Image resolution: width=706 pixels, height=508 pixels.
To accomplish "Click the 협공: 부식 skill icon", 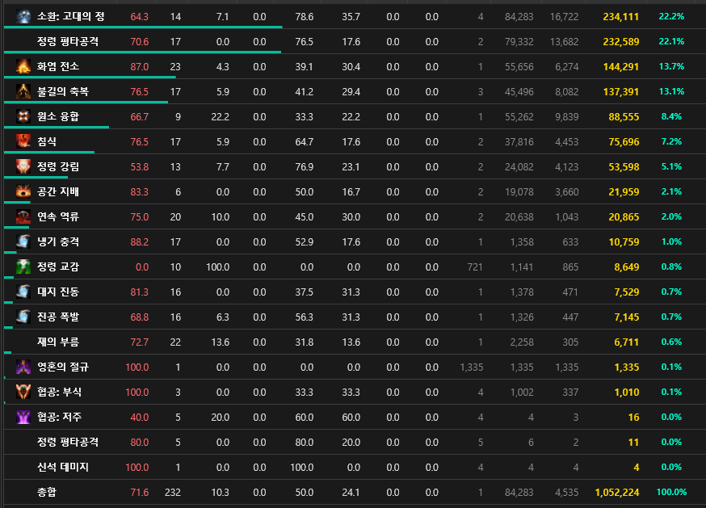I will coord(23,392).
